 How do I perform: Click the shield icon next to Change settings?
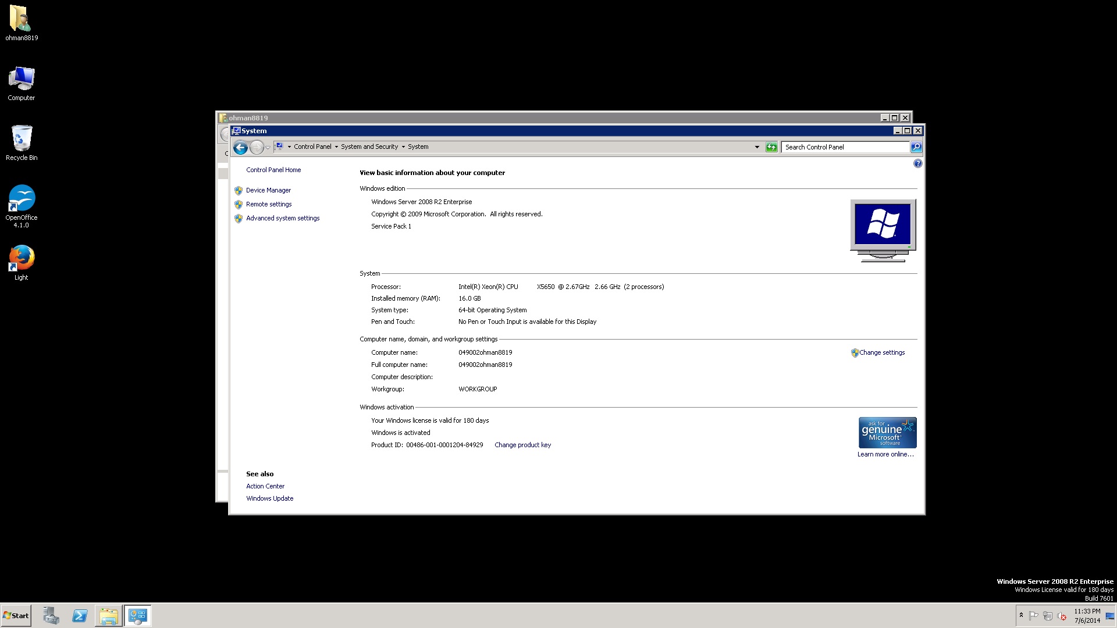(855, 353)
